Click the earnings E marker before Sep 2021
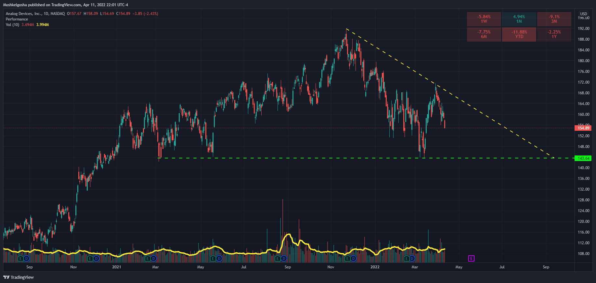Screen dimensions: 596x283 pyautogui.click(x=278, y=259)
